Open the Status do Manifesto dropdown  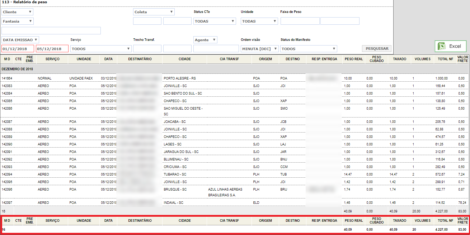click(x=309, y=49)
